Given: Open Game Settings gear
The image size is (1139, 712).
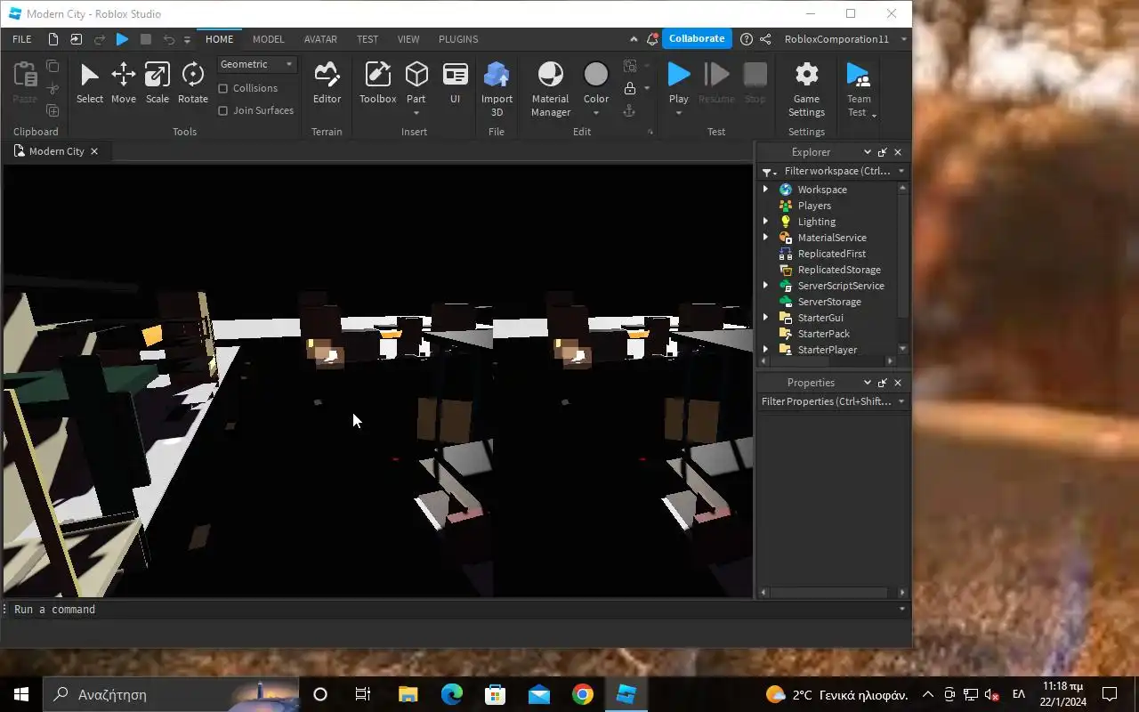Looking at the screenshot, I should (806, 89).
